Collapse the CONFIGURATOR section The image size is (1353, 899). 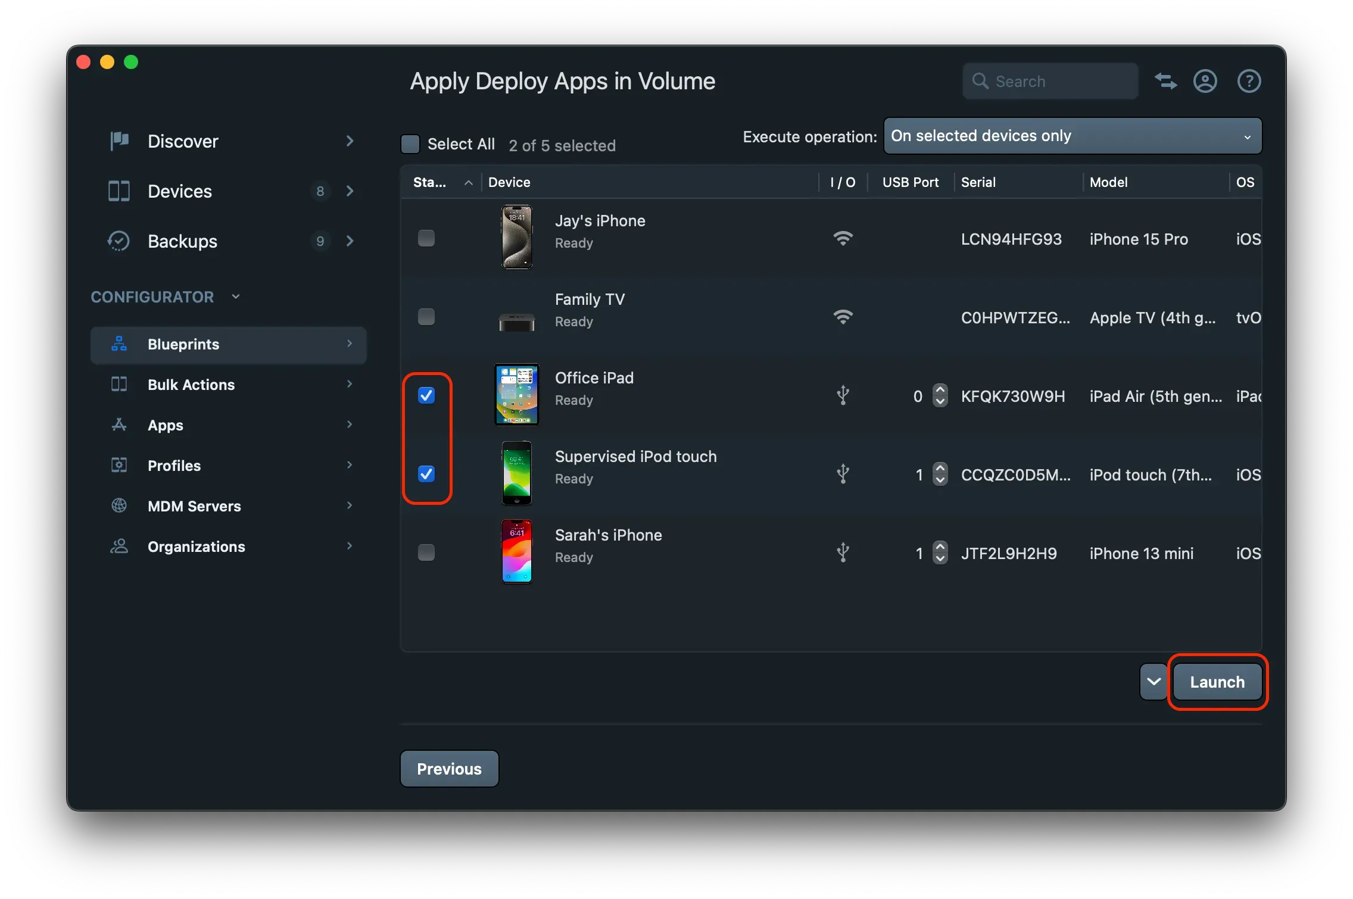(x=235, y=296)
